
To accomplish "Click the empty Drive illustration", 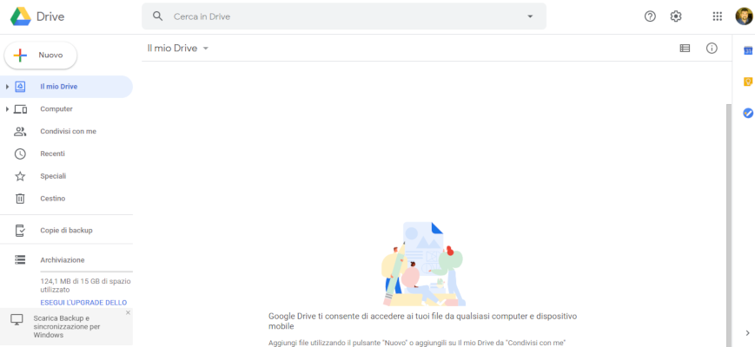I will click(x=424, y=264).
